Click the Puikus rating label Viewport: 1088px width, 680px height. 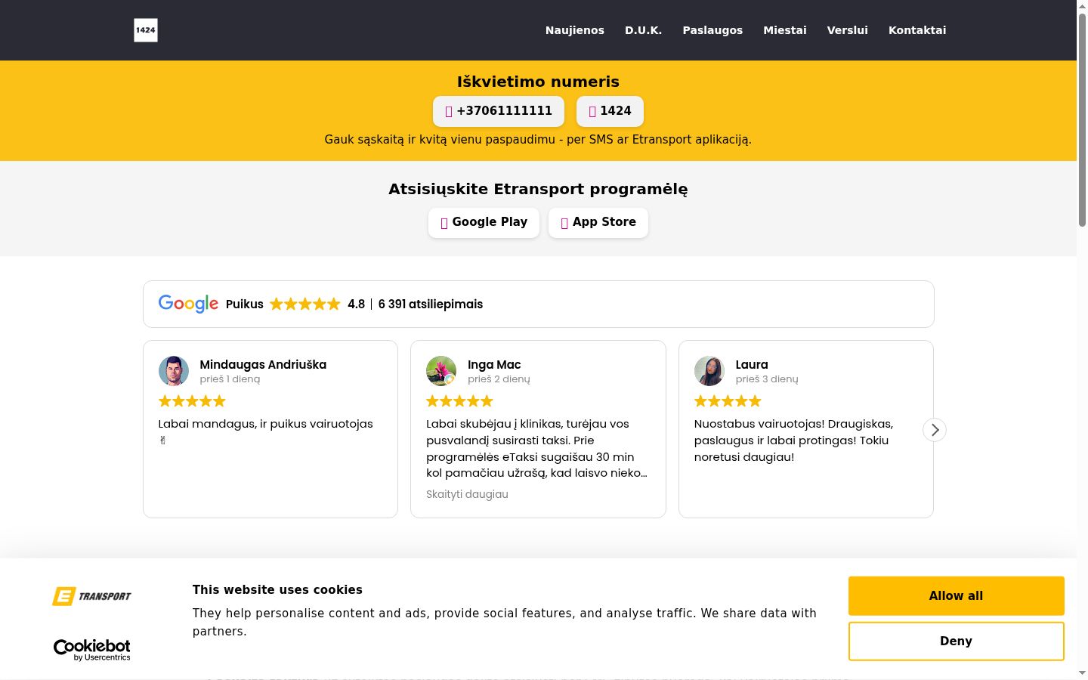245,304
